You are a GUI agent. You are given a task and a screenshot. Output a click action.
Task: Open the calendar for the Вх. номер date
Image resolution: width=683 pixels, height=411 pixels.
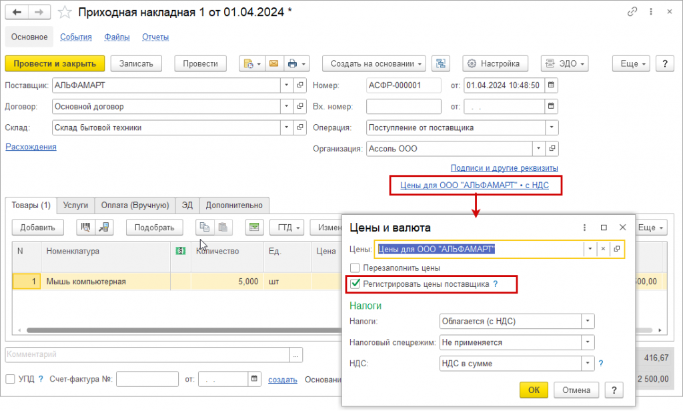click(551, 106)
